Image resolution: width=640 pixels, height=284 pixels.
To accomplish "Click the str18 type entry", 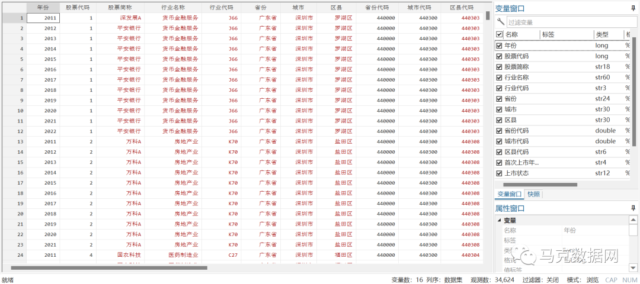I will pos(603,67).
